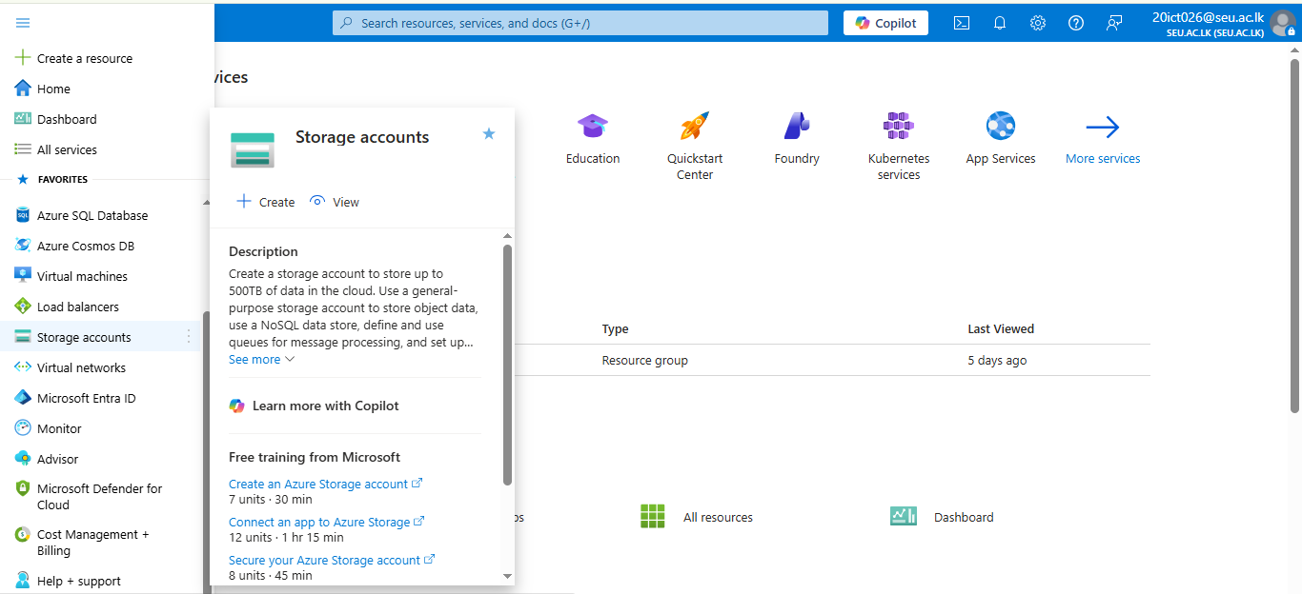1302x594 pixels.
Task: Click the Storage accounts sidebar icon
Action: 23,337
